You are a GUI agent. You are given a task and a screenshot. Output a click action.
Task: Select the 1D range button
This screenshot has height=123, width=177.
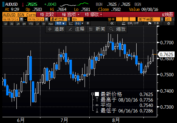(5, 24)
